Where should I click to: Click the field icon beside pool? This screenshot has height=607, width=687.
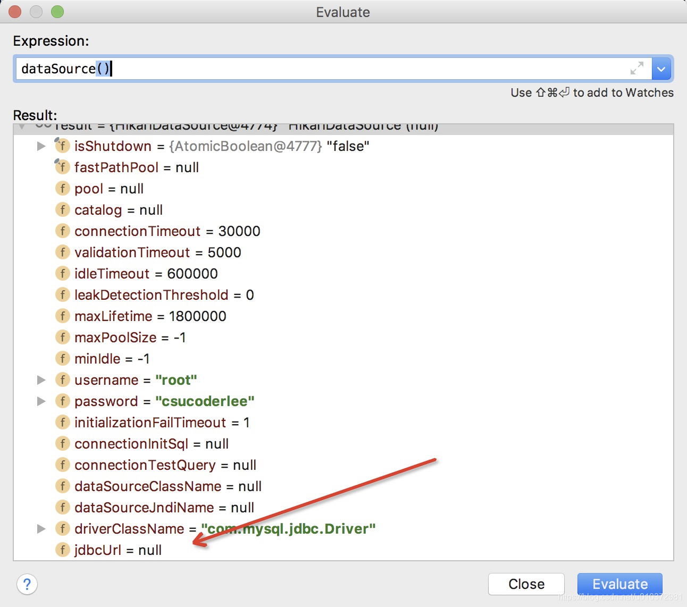coord(62,188)
